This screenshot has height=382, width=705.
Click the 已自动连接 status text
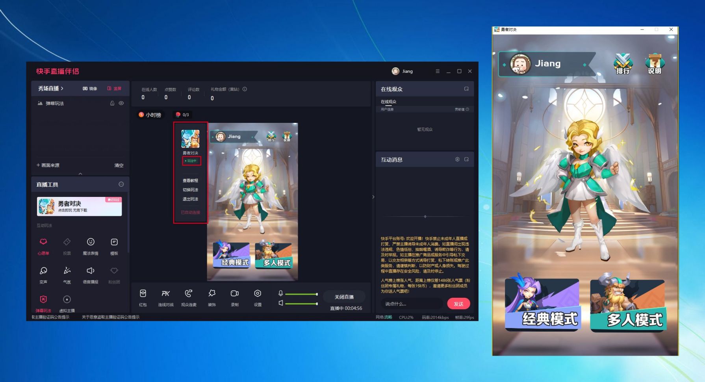[x=190, y=213]
